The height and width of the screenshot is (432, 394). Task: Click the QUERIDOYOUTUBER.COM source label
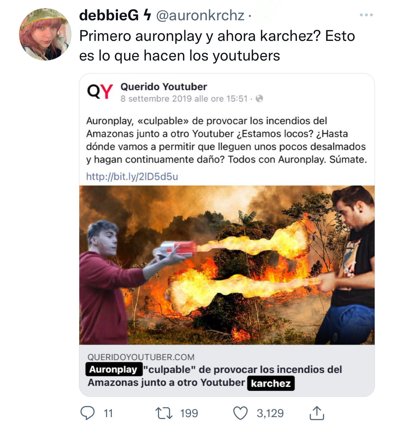[141, 357]
